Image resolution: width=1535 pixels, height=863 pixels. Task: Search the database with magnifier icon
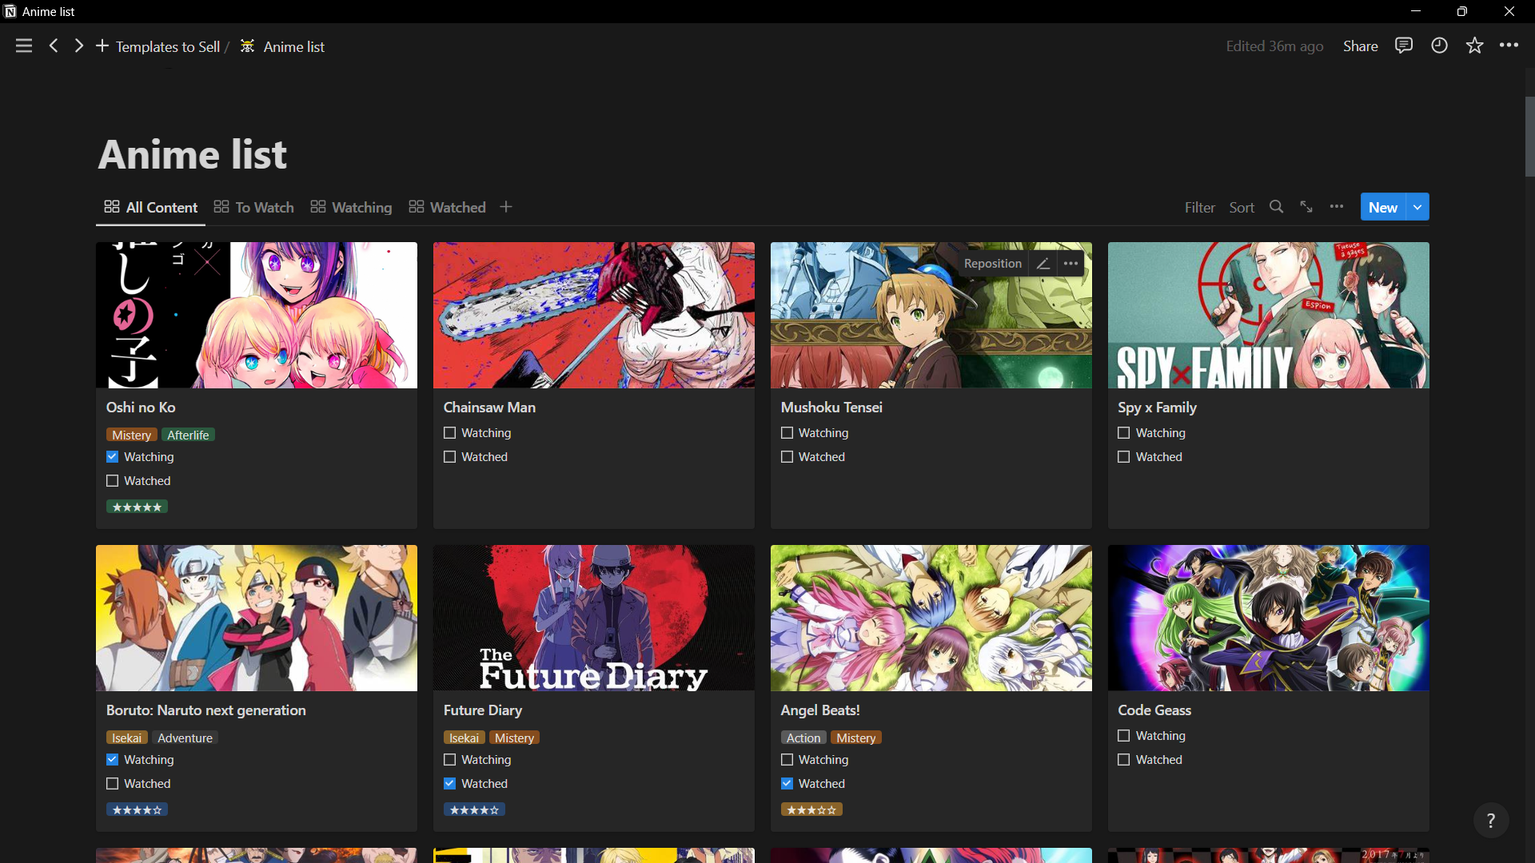coord(1276,207)
